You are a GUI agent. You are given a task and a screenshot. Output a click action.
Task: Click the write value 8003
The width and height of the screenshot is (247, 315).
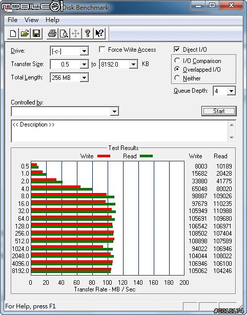click(201, 166)
